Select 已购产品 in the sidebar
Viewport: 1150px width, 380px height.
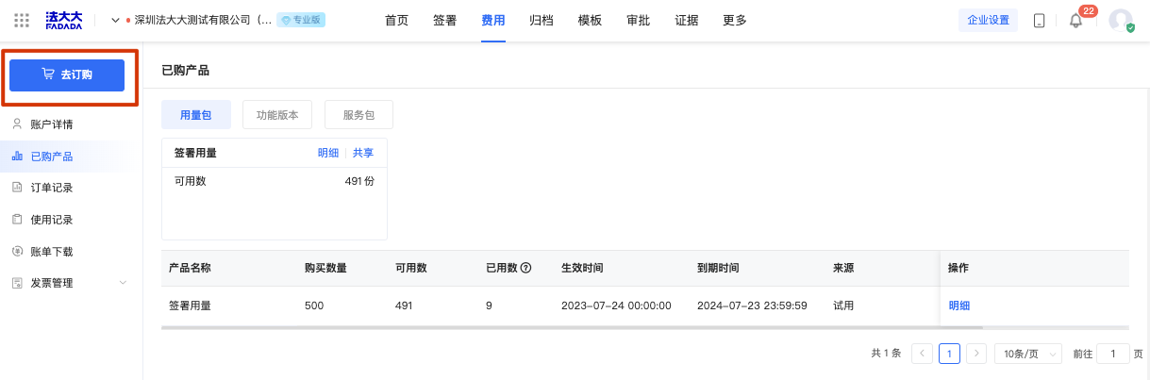coord(52,157)
